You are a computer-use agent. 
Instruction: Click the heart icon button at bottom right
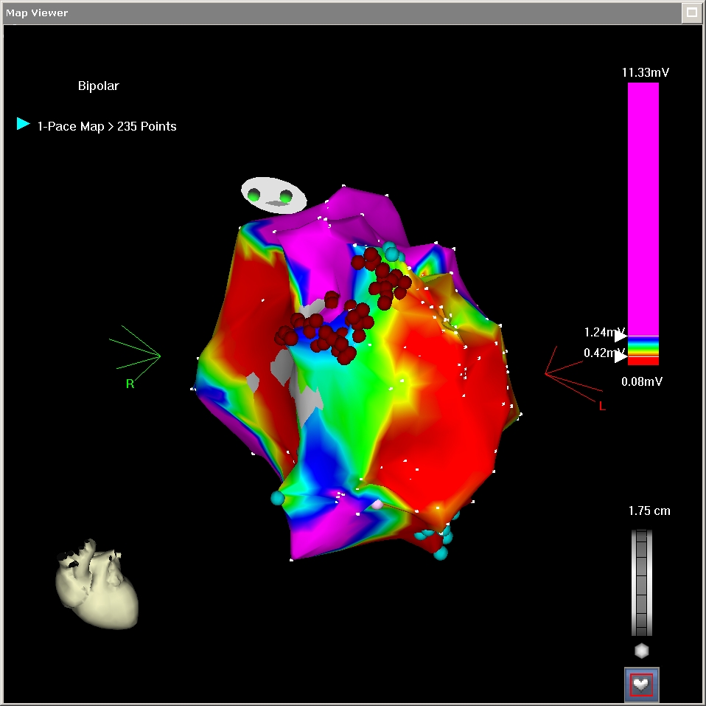tap(641, 684)
